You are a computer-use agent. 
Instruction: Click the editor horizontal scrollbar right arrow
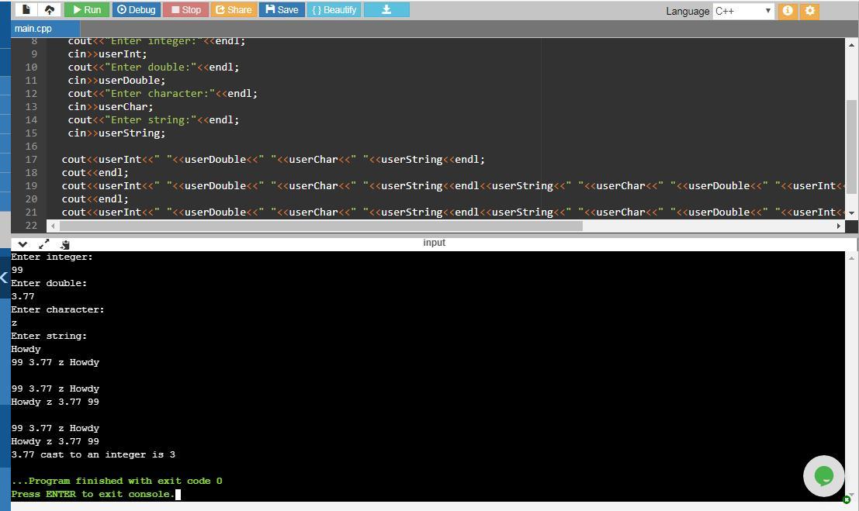(x=838, y=226)
